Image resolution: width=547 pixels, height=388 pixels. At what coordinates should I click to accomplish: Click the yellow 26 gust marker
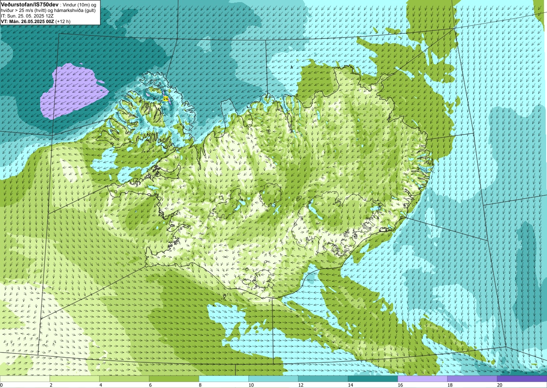click(x=166, y=99)
